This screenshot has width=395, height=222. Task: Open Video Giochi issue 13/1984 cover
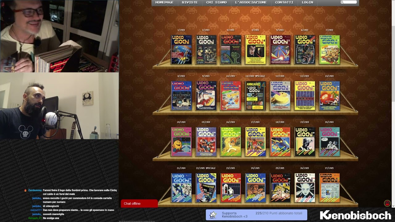click(x=330, y=96)
